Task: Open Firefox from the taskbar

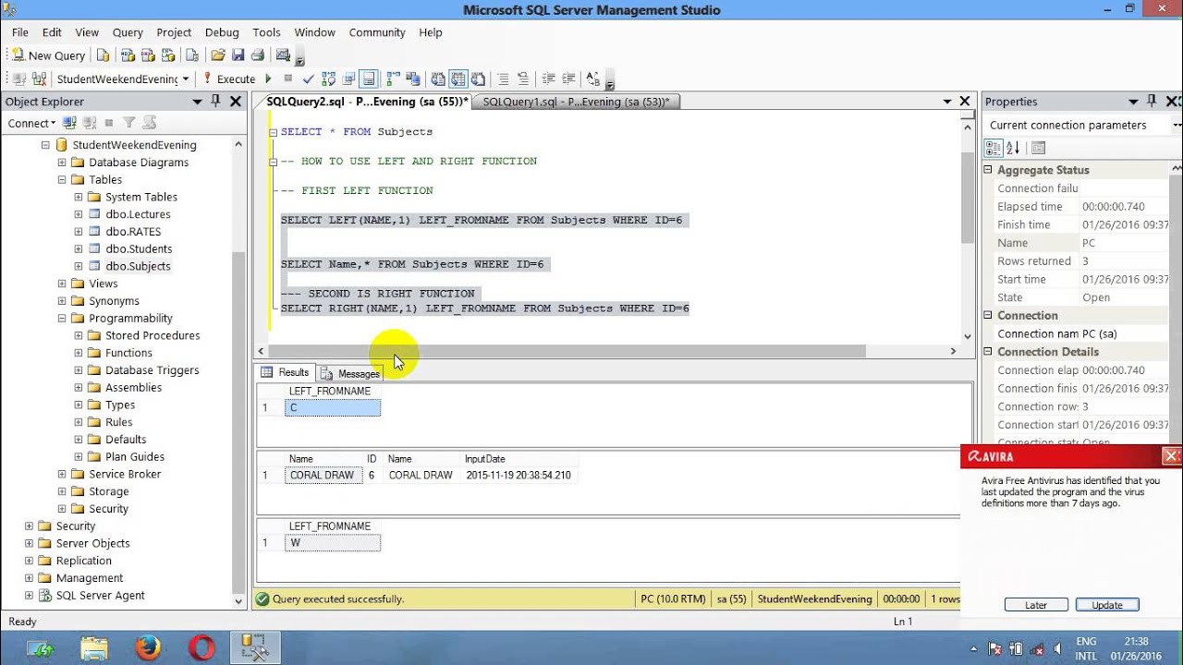Action: 148,647
